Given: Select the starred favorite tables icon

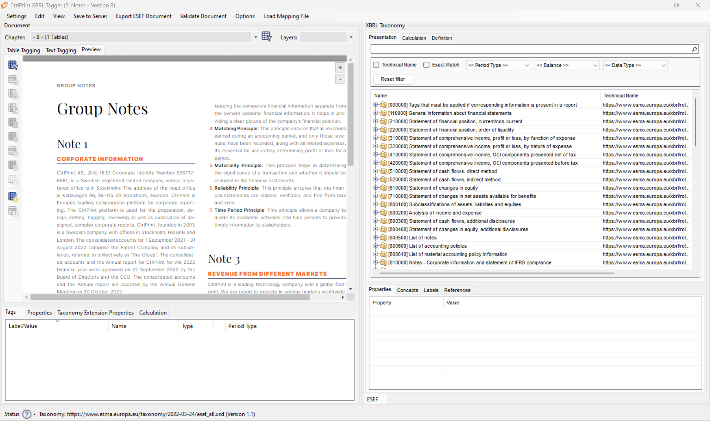Looking at the screenshot, I should click(13, 196).
